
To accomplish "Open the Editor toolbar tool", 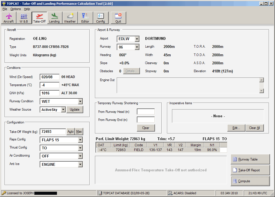I will 85,18.
